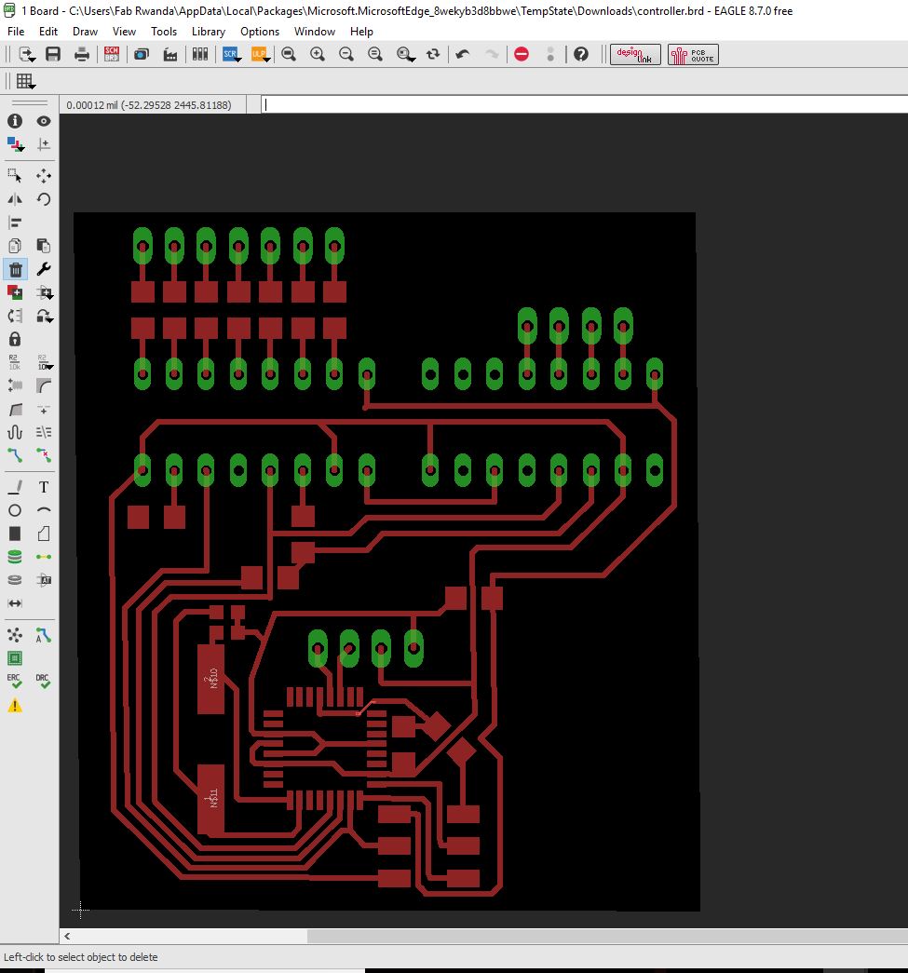Zoom in with the plus magnifier
Viewport: 908px width, 973px height.
click(318, 55)
